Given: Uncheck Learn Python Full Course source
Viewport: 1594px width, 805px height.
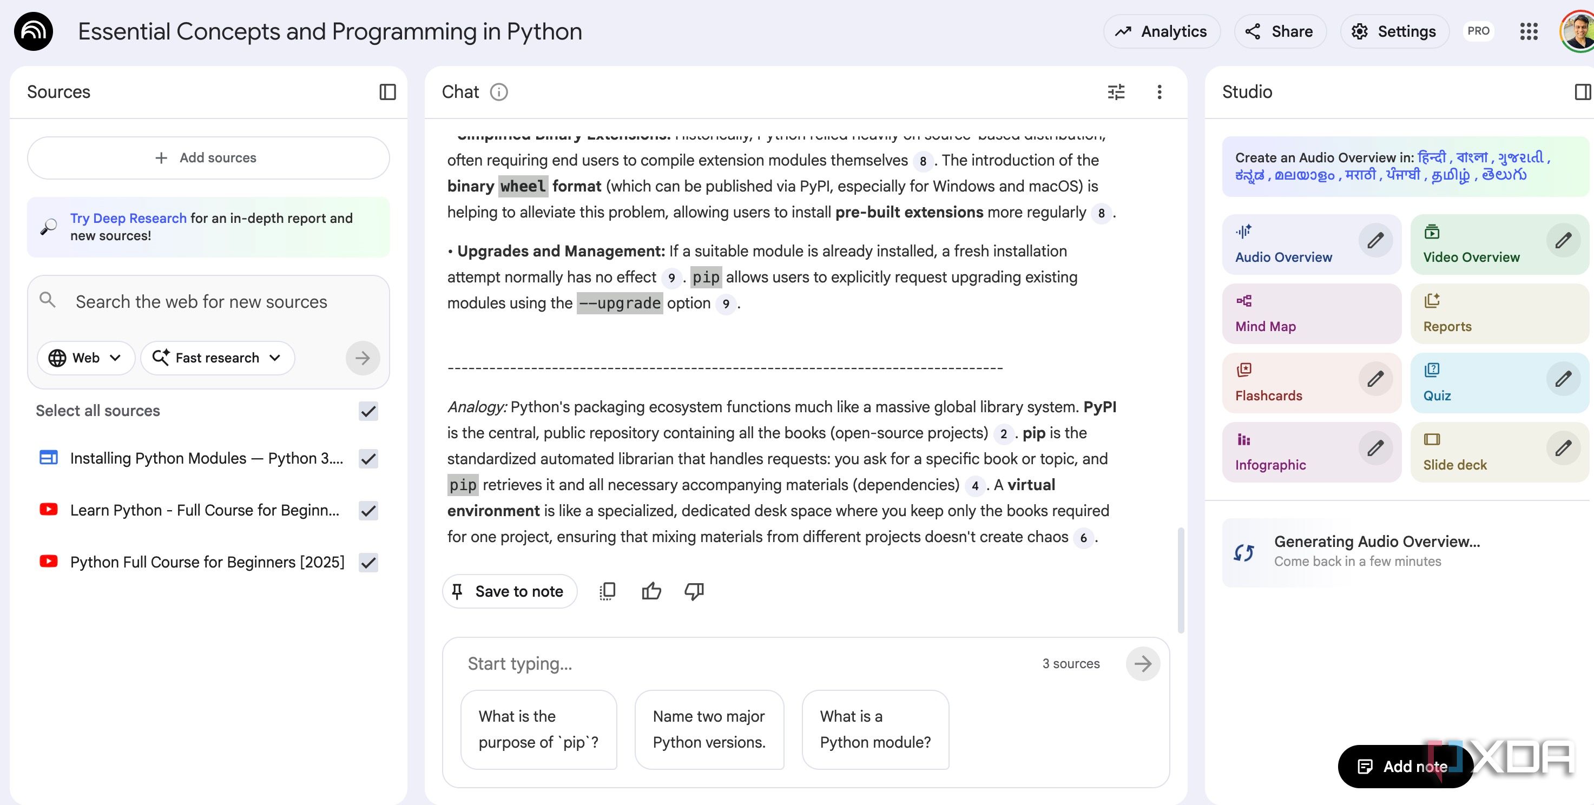Looking at the screenshot, I should 368,511.
